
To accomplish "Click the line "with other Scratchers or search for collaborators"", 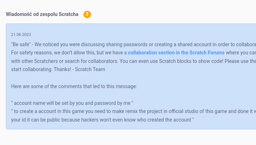I will click(x=65, y=61).
